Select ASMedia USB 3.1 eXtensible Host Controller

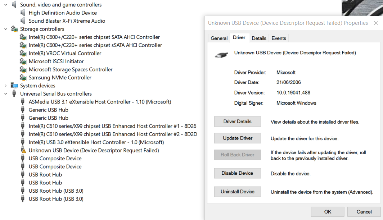[100, 102]
